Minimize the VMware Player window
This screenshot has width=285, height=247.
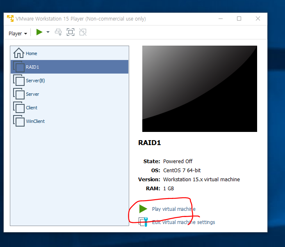[221, 18]
